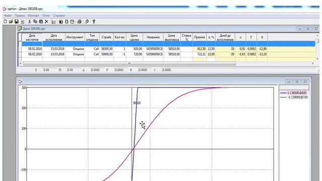The image size is (322, 181).
Task: Open the Правка menu
Action: pos(20,16)
